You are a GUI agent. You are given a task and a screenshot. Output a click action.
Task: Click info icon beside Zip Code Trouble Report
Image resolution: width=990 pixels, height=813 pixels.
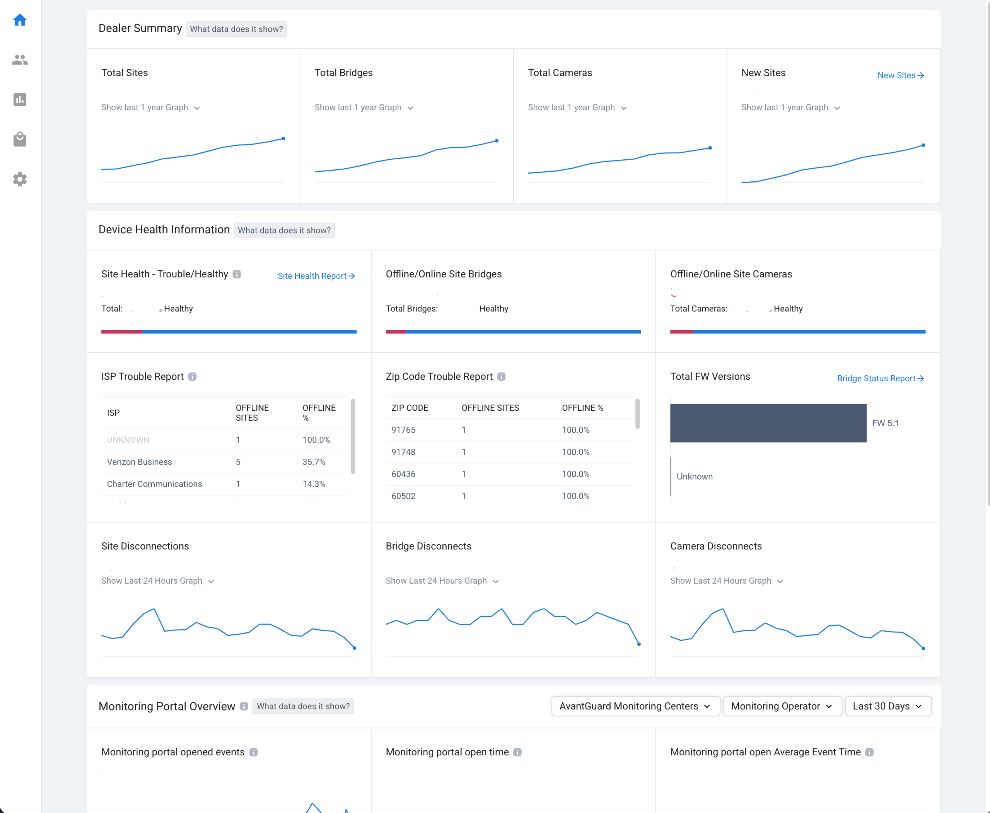[502, 377]
